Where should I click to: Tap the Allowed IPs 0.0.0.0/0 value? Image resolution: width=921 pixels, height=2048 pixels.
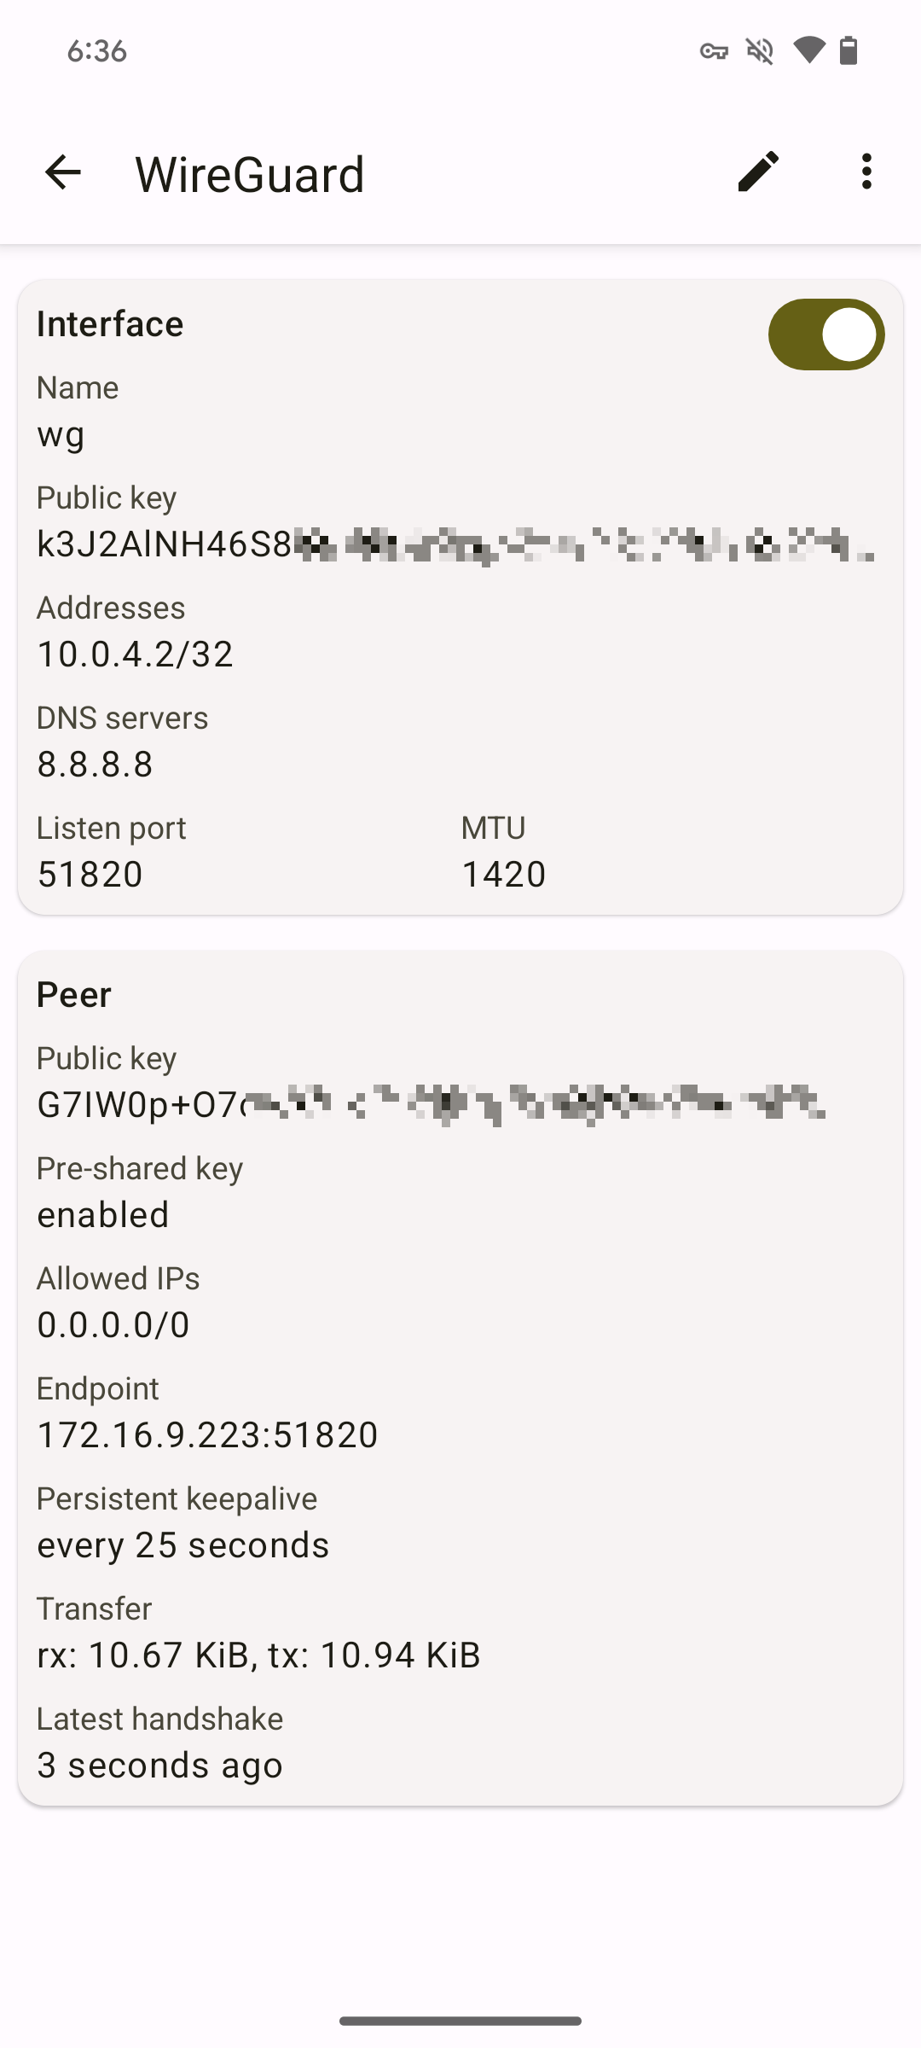point(113,1325)
